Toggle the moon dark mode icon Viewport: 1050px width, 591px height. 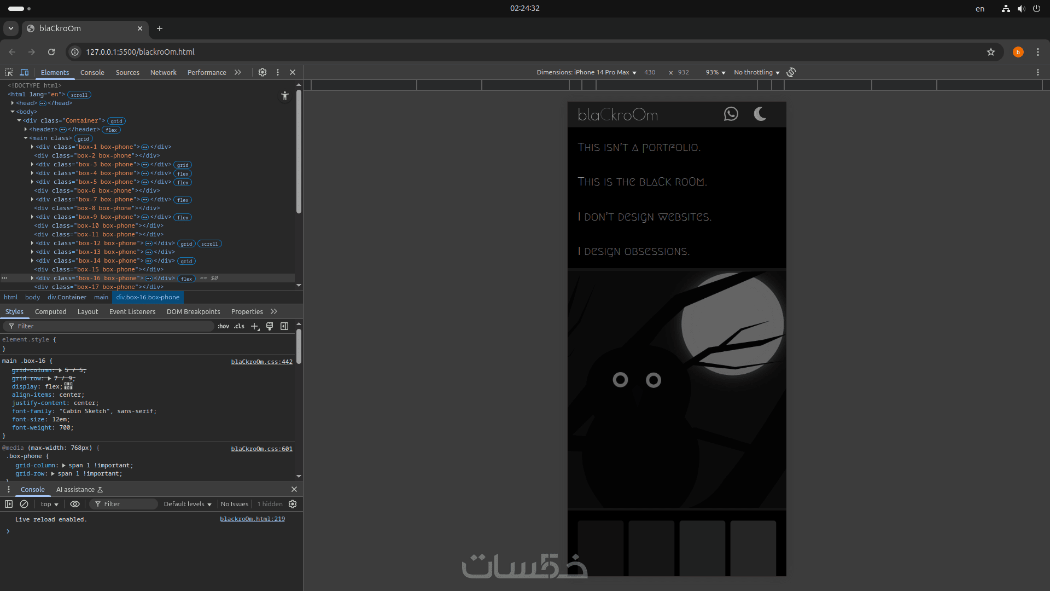760,114
